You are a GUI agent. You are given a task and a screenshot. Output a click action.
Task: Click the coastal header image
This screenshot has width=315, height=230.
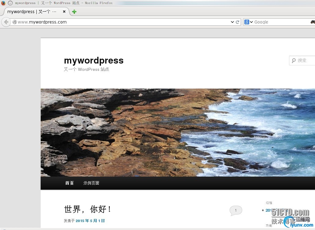[x=178, y=133]
